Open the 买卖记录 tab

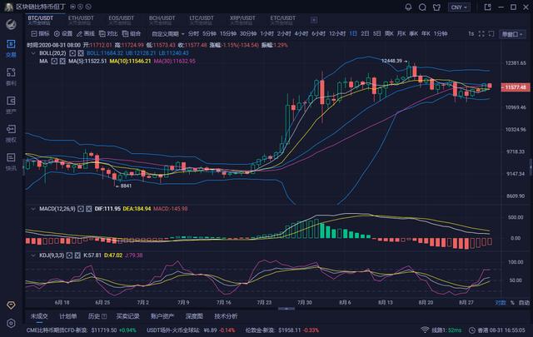pos(127,316)
